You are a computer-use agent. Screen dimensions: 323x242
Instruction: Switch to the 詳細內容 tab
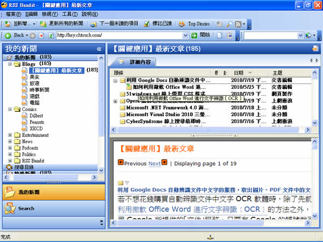[x=139, y=62]
